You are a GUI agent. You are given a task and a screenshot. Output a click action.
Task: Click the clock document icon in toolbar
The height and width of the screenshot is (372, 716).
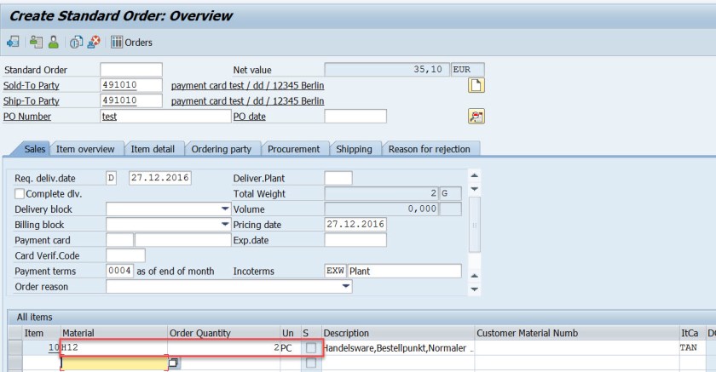coord(77,42)
